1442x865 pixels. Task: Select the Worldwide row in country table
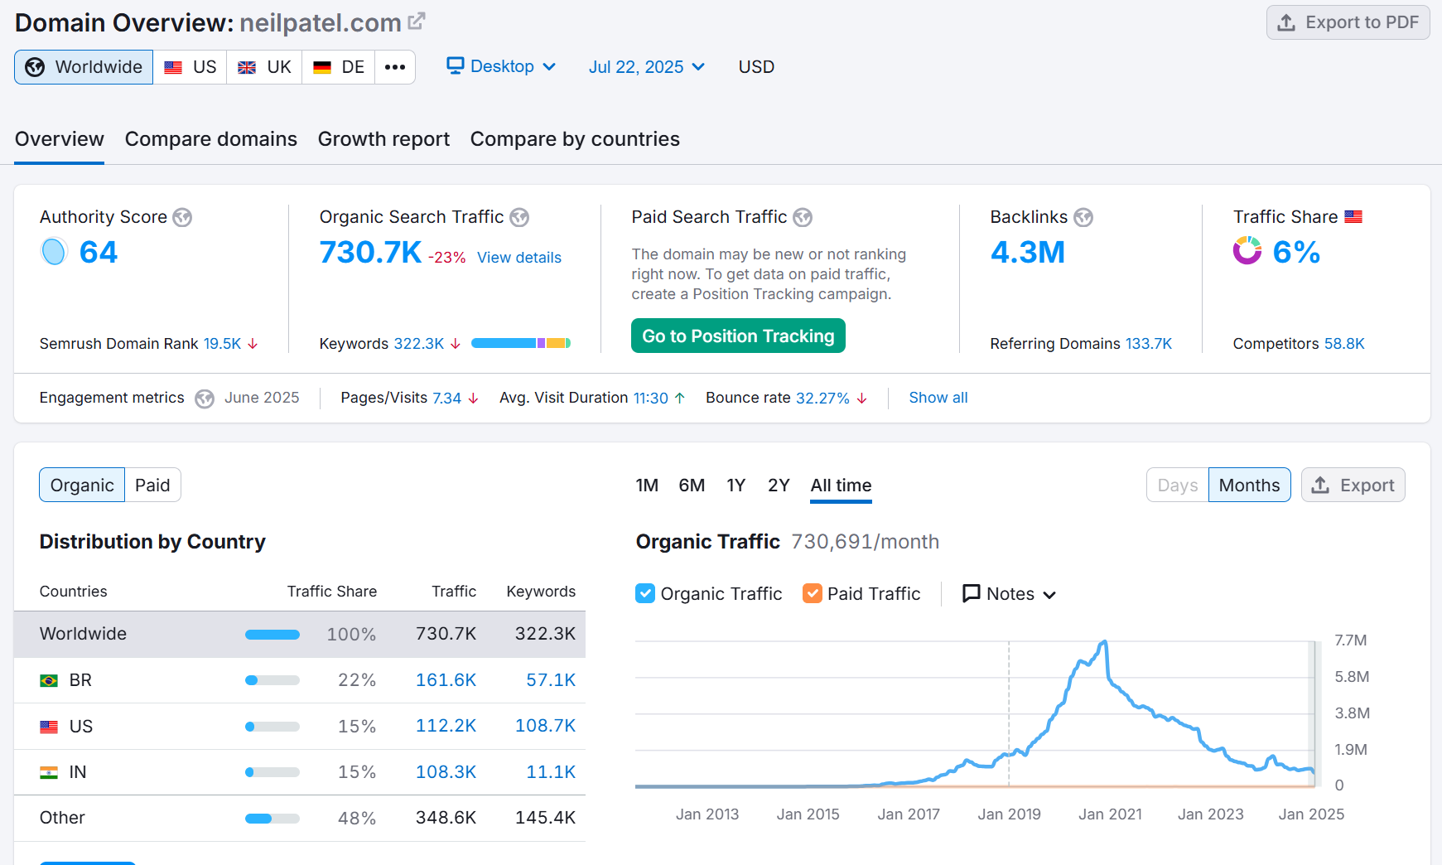(300, 635)
